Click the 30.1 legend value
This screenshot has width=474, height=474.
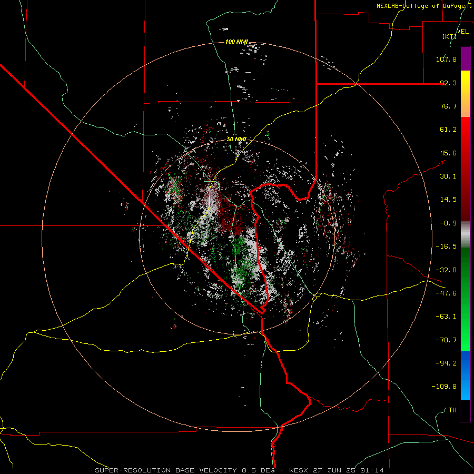448,176
